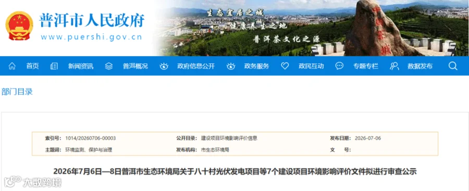
Task: Go to 政府信息公开 section
Action: (196, 66)
